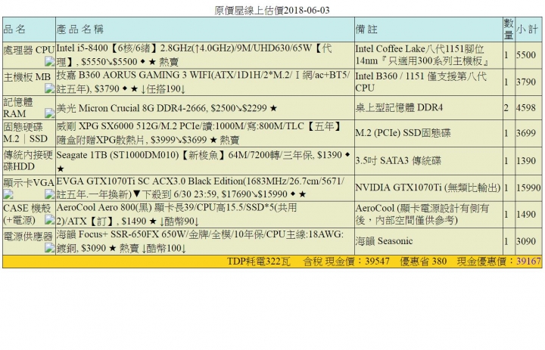Viewport: 545px width, 350px height.
Task: Click the RAM subtotal 4598
Action: pos(526,108)
